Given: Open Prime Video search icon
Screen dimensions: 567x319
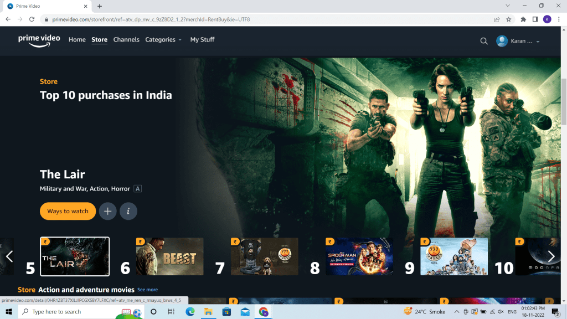Looking at the screenshot, I should coord(484,41).
